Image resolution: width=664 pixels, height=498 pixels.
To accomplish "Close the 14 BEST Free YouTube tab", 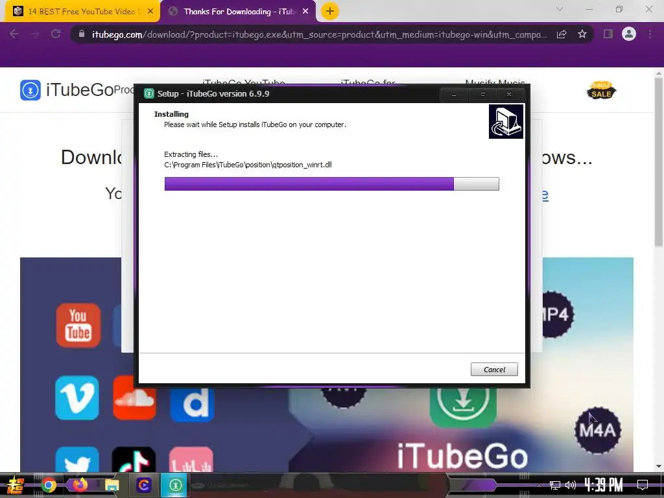I will 150,12.
